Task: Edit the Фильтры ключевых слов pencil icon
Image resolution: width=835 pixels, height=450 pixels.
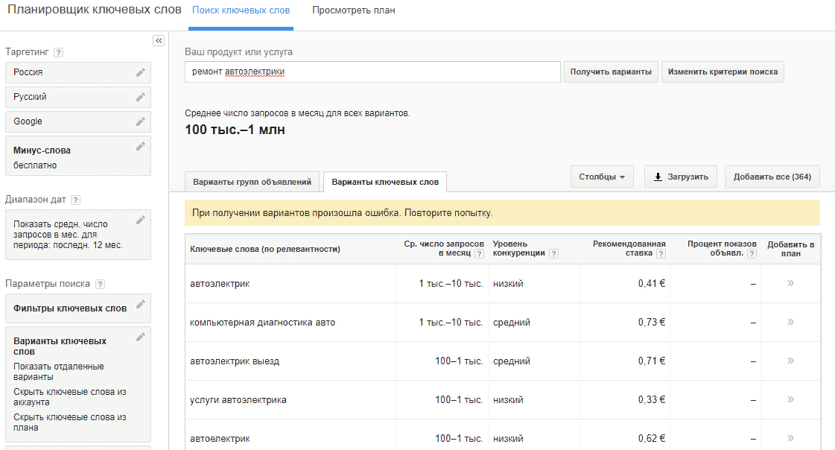Action: (x=142, y=304)
